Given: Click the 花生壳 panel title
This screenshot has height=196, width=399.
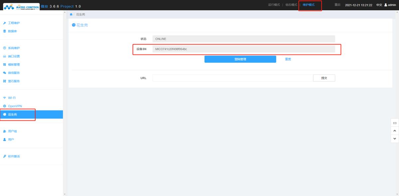Looking at the screenshot, I should [x=82, y=25].
